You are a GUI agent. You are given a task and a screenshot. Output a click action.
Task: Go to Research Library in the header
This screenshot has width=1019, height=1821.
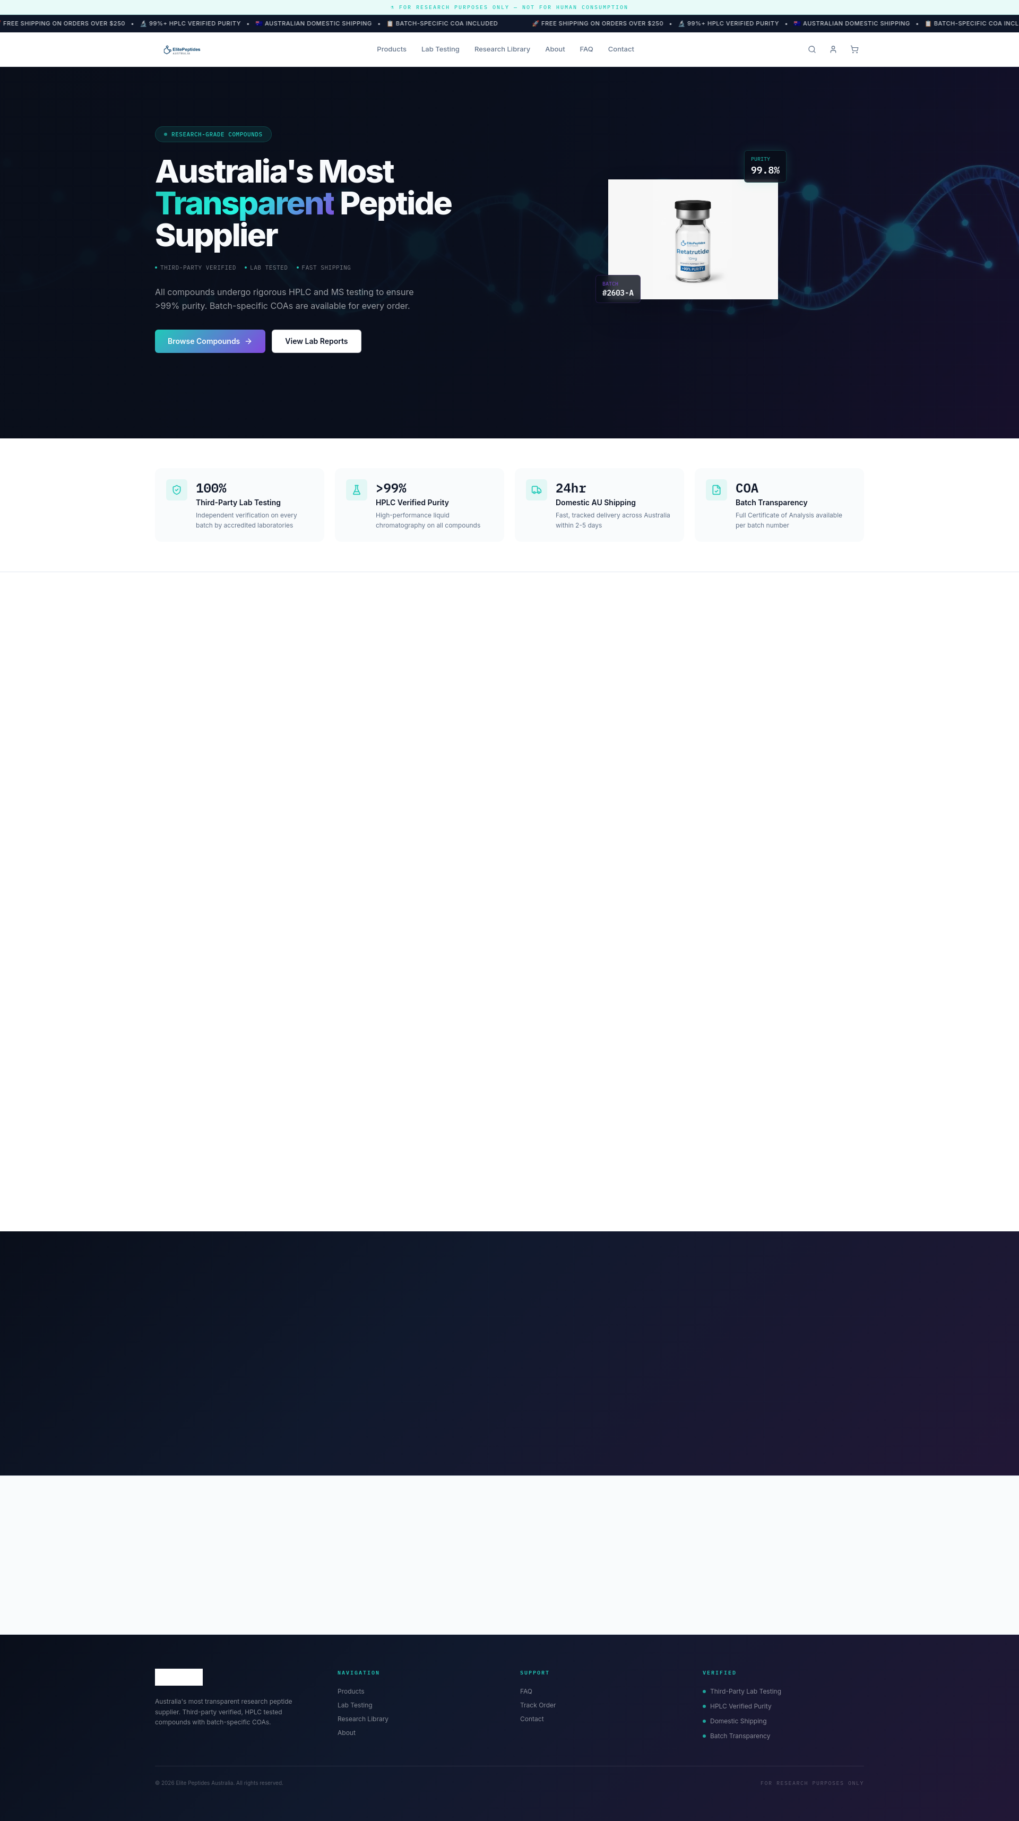tap(502, 49)
